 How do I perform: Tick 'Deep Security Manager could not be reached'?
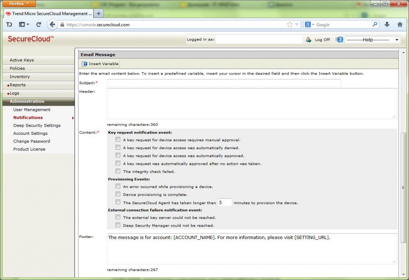pos(118,225)
